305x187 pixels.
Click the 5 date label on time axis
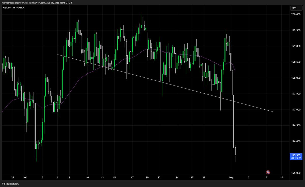(249, 177)
